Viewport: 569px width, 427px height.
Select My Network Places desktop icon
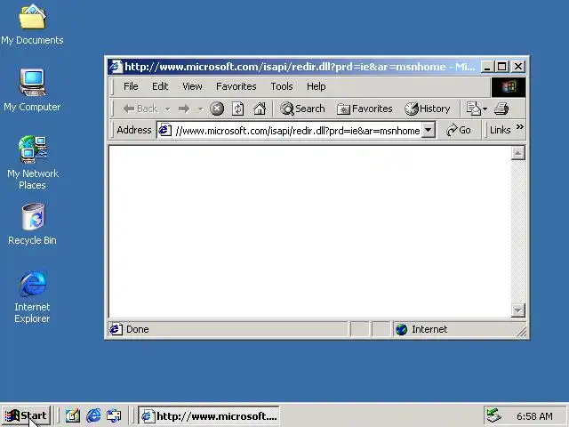point(32,163)
